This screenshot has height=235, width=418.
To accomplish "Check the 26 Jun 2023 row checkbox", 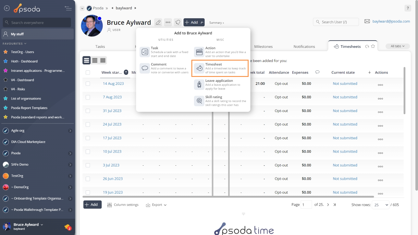I will pyautogui.click(x=88, y=179).
